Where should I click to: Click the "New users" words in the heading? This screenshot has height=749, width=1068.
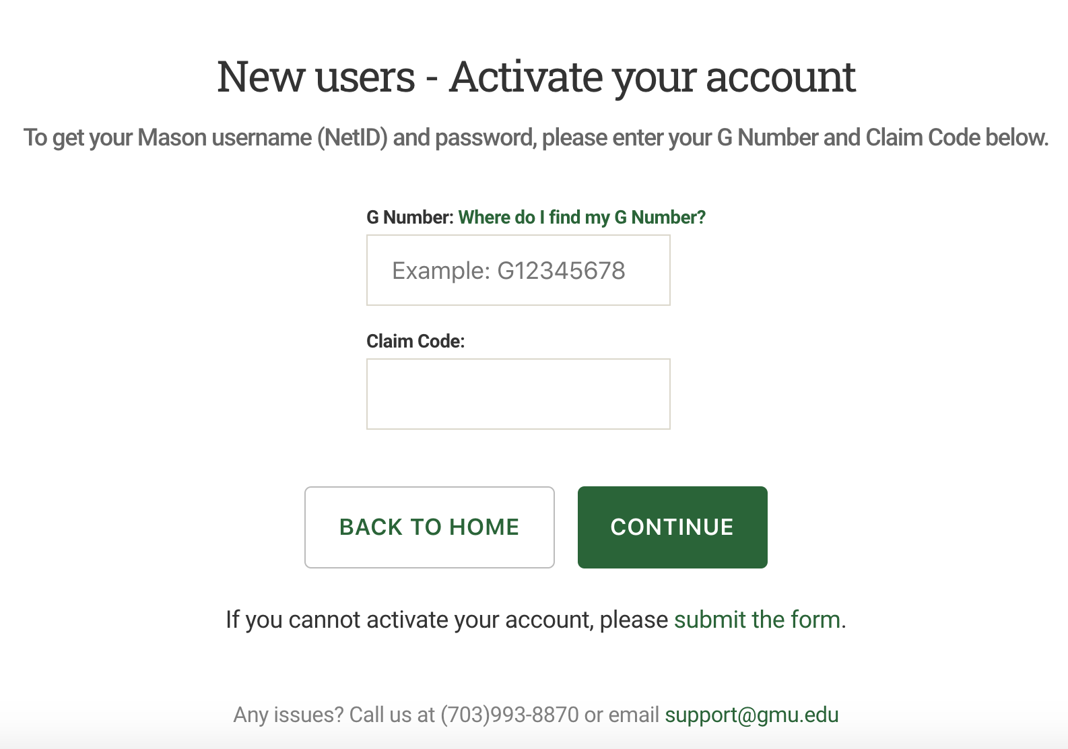pyautogui.click(x=316, y=77)
